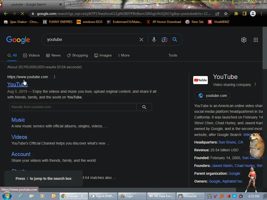The image size is (267, 200).
Task: Switch to the VirtuaGirl taskbar window
Action: [x=191, y=196]
